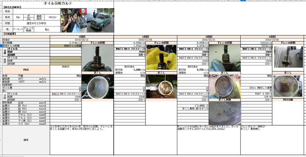Click the drain plug on yellow towel photo
Viewport: 306px width, 157px height.
(162, 58)
